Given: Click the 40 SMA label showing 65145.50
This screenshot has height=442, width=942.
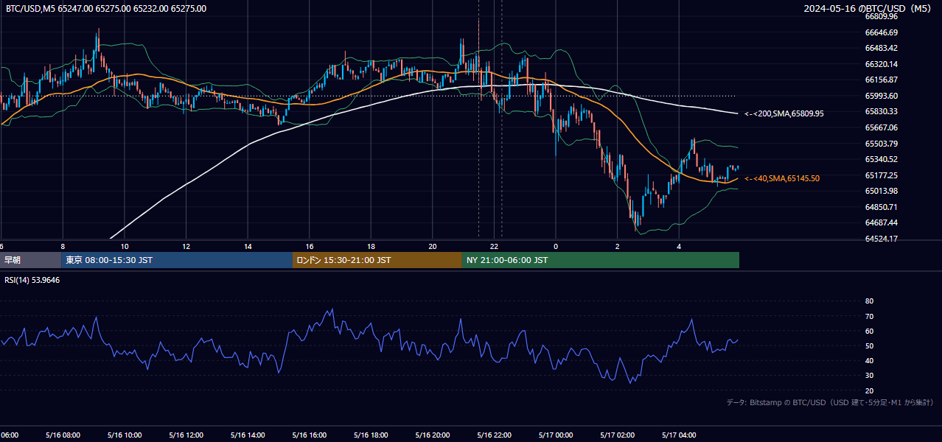Looking at the screenshot, I should pos(782,178).
